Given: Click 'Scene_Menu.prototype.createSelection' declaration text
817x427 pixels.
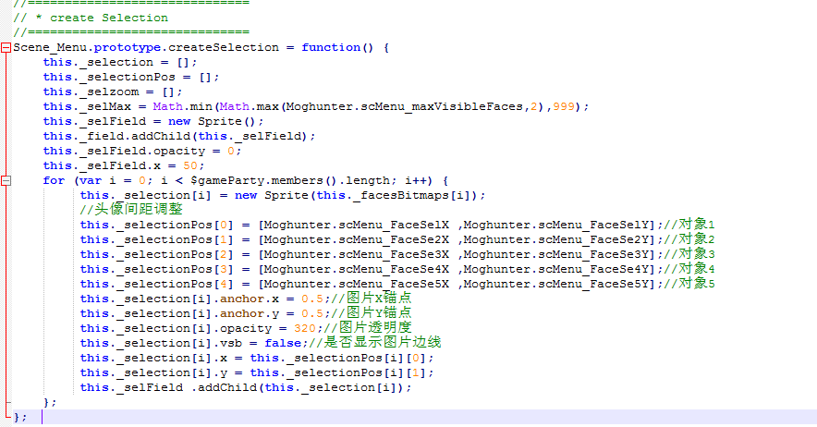Looking at the screenshot, I should point(146,47).
